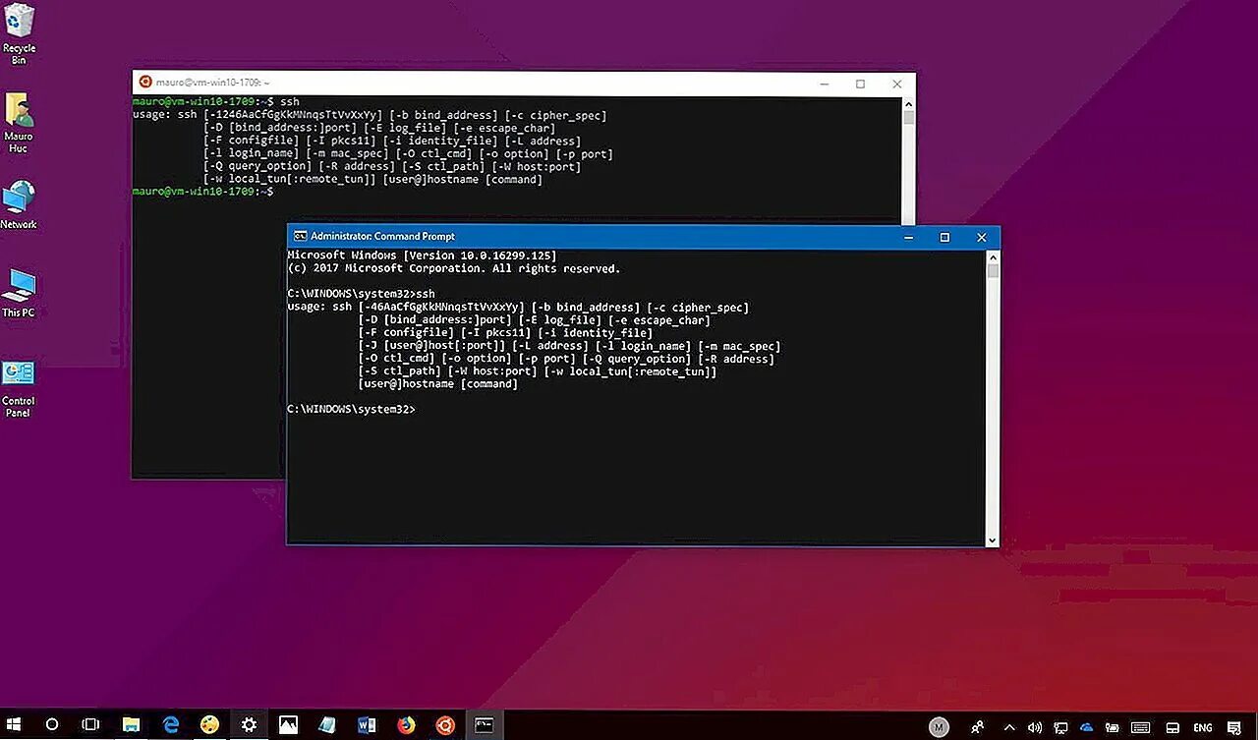The height and width of the screenshot is (740, 1258).
Task: Maximize the Administrator Command Prompt window
Action: click(944, 237)
